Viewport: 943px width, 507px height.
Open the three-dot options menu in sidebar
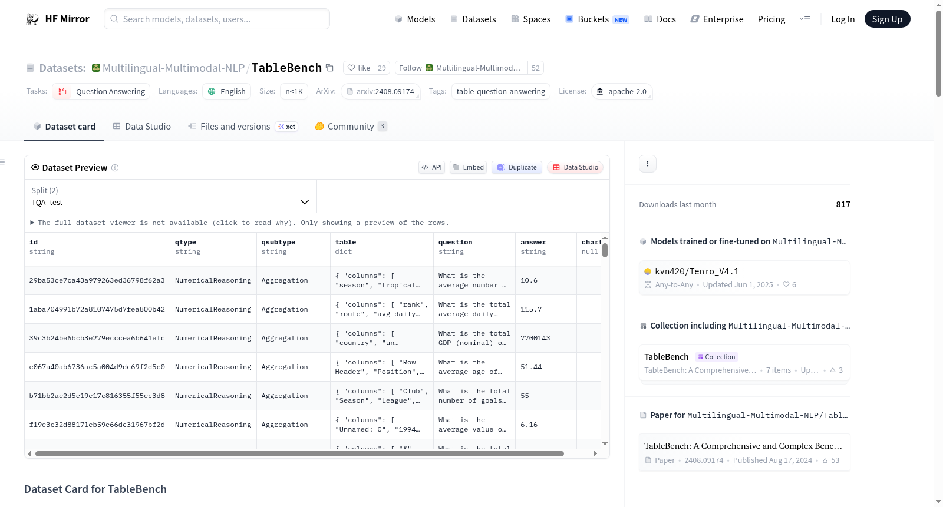click(648, 164)
